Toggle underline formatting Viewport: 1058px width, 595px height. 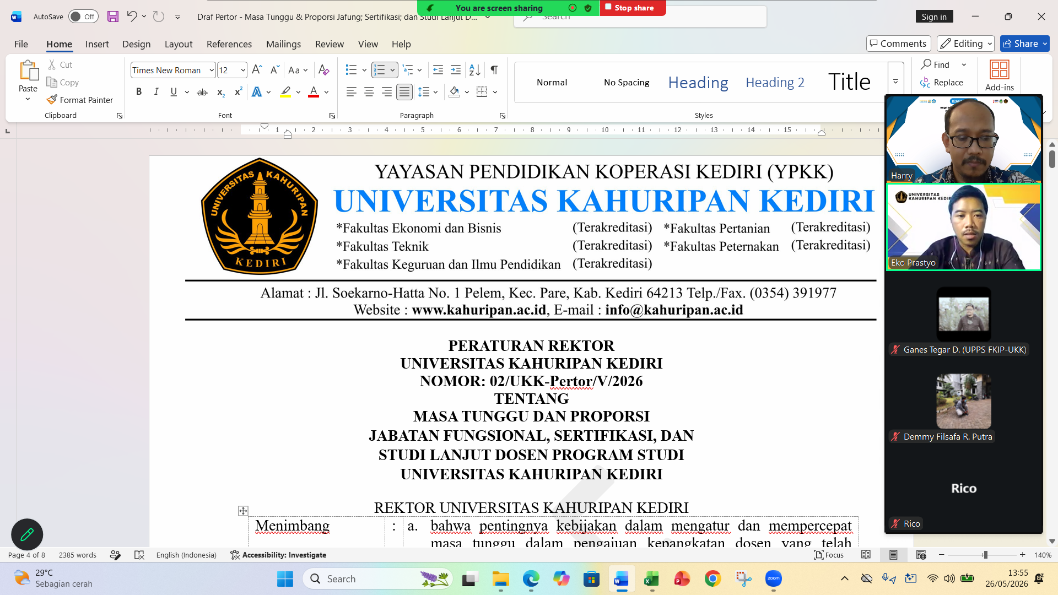click(x=174, y=92)
